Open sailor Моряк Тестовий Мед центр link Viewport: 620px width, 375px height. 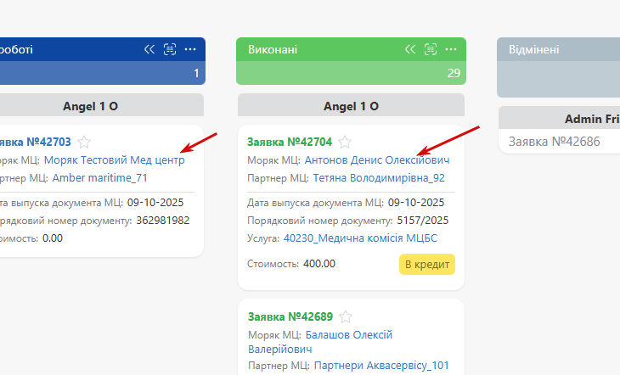[x=114, y=160]
